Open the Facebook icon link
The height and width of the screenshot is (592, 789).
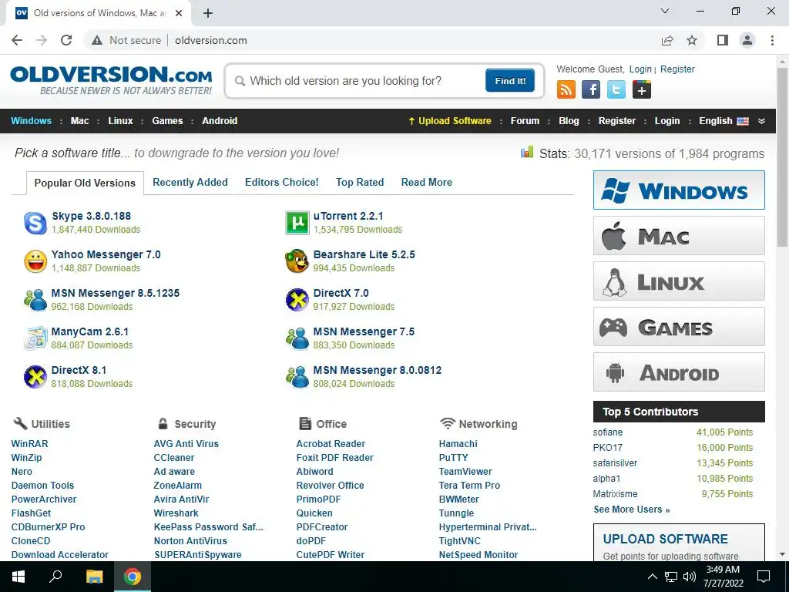tap(591, 89)
